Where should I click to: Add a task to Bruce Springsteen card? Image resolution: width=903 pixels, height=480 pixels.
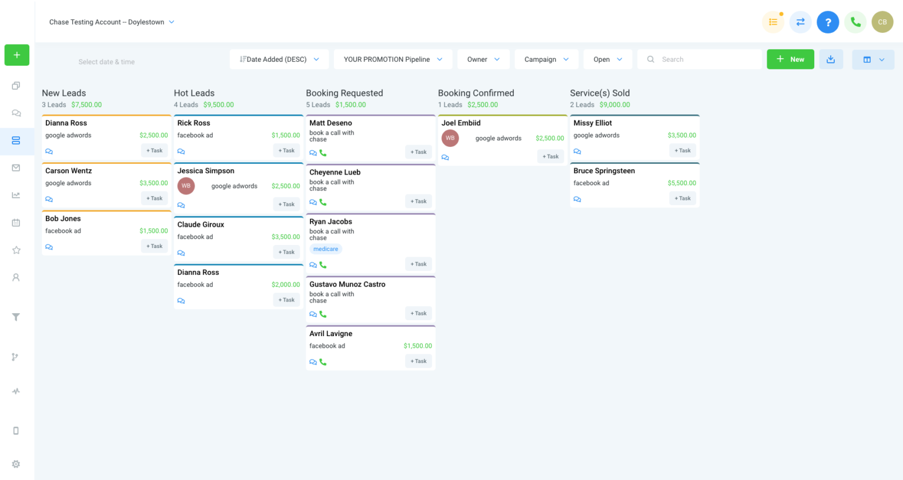tap(683, 199)
